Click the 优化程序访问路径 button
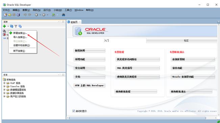The width and height of the screenshot is (220, 123). click(x=138, y=59)
